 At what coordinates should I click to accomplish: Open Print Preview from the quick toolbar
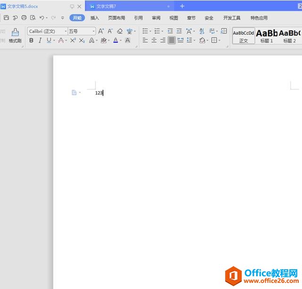click(x=33, y=18)
